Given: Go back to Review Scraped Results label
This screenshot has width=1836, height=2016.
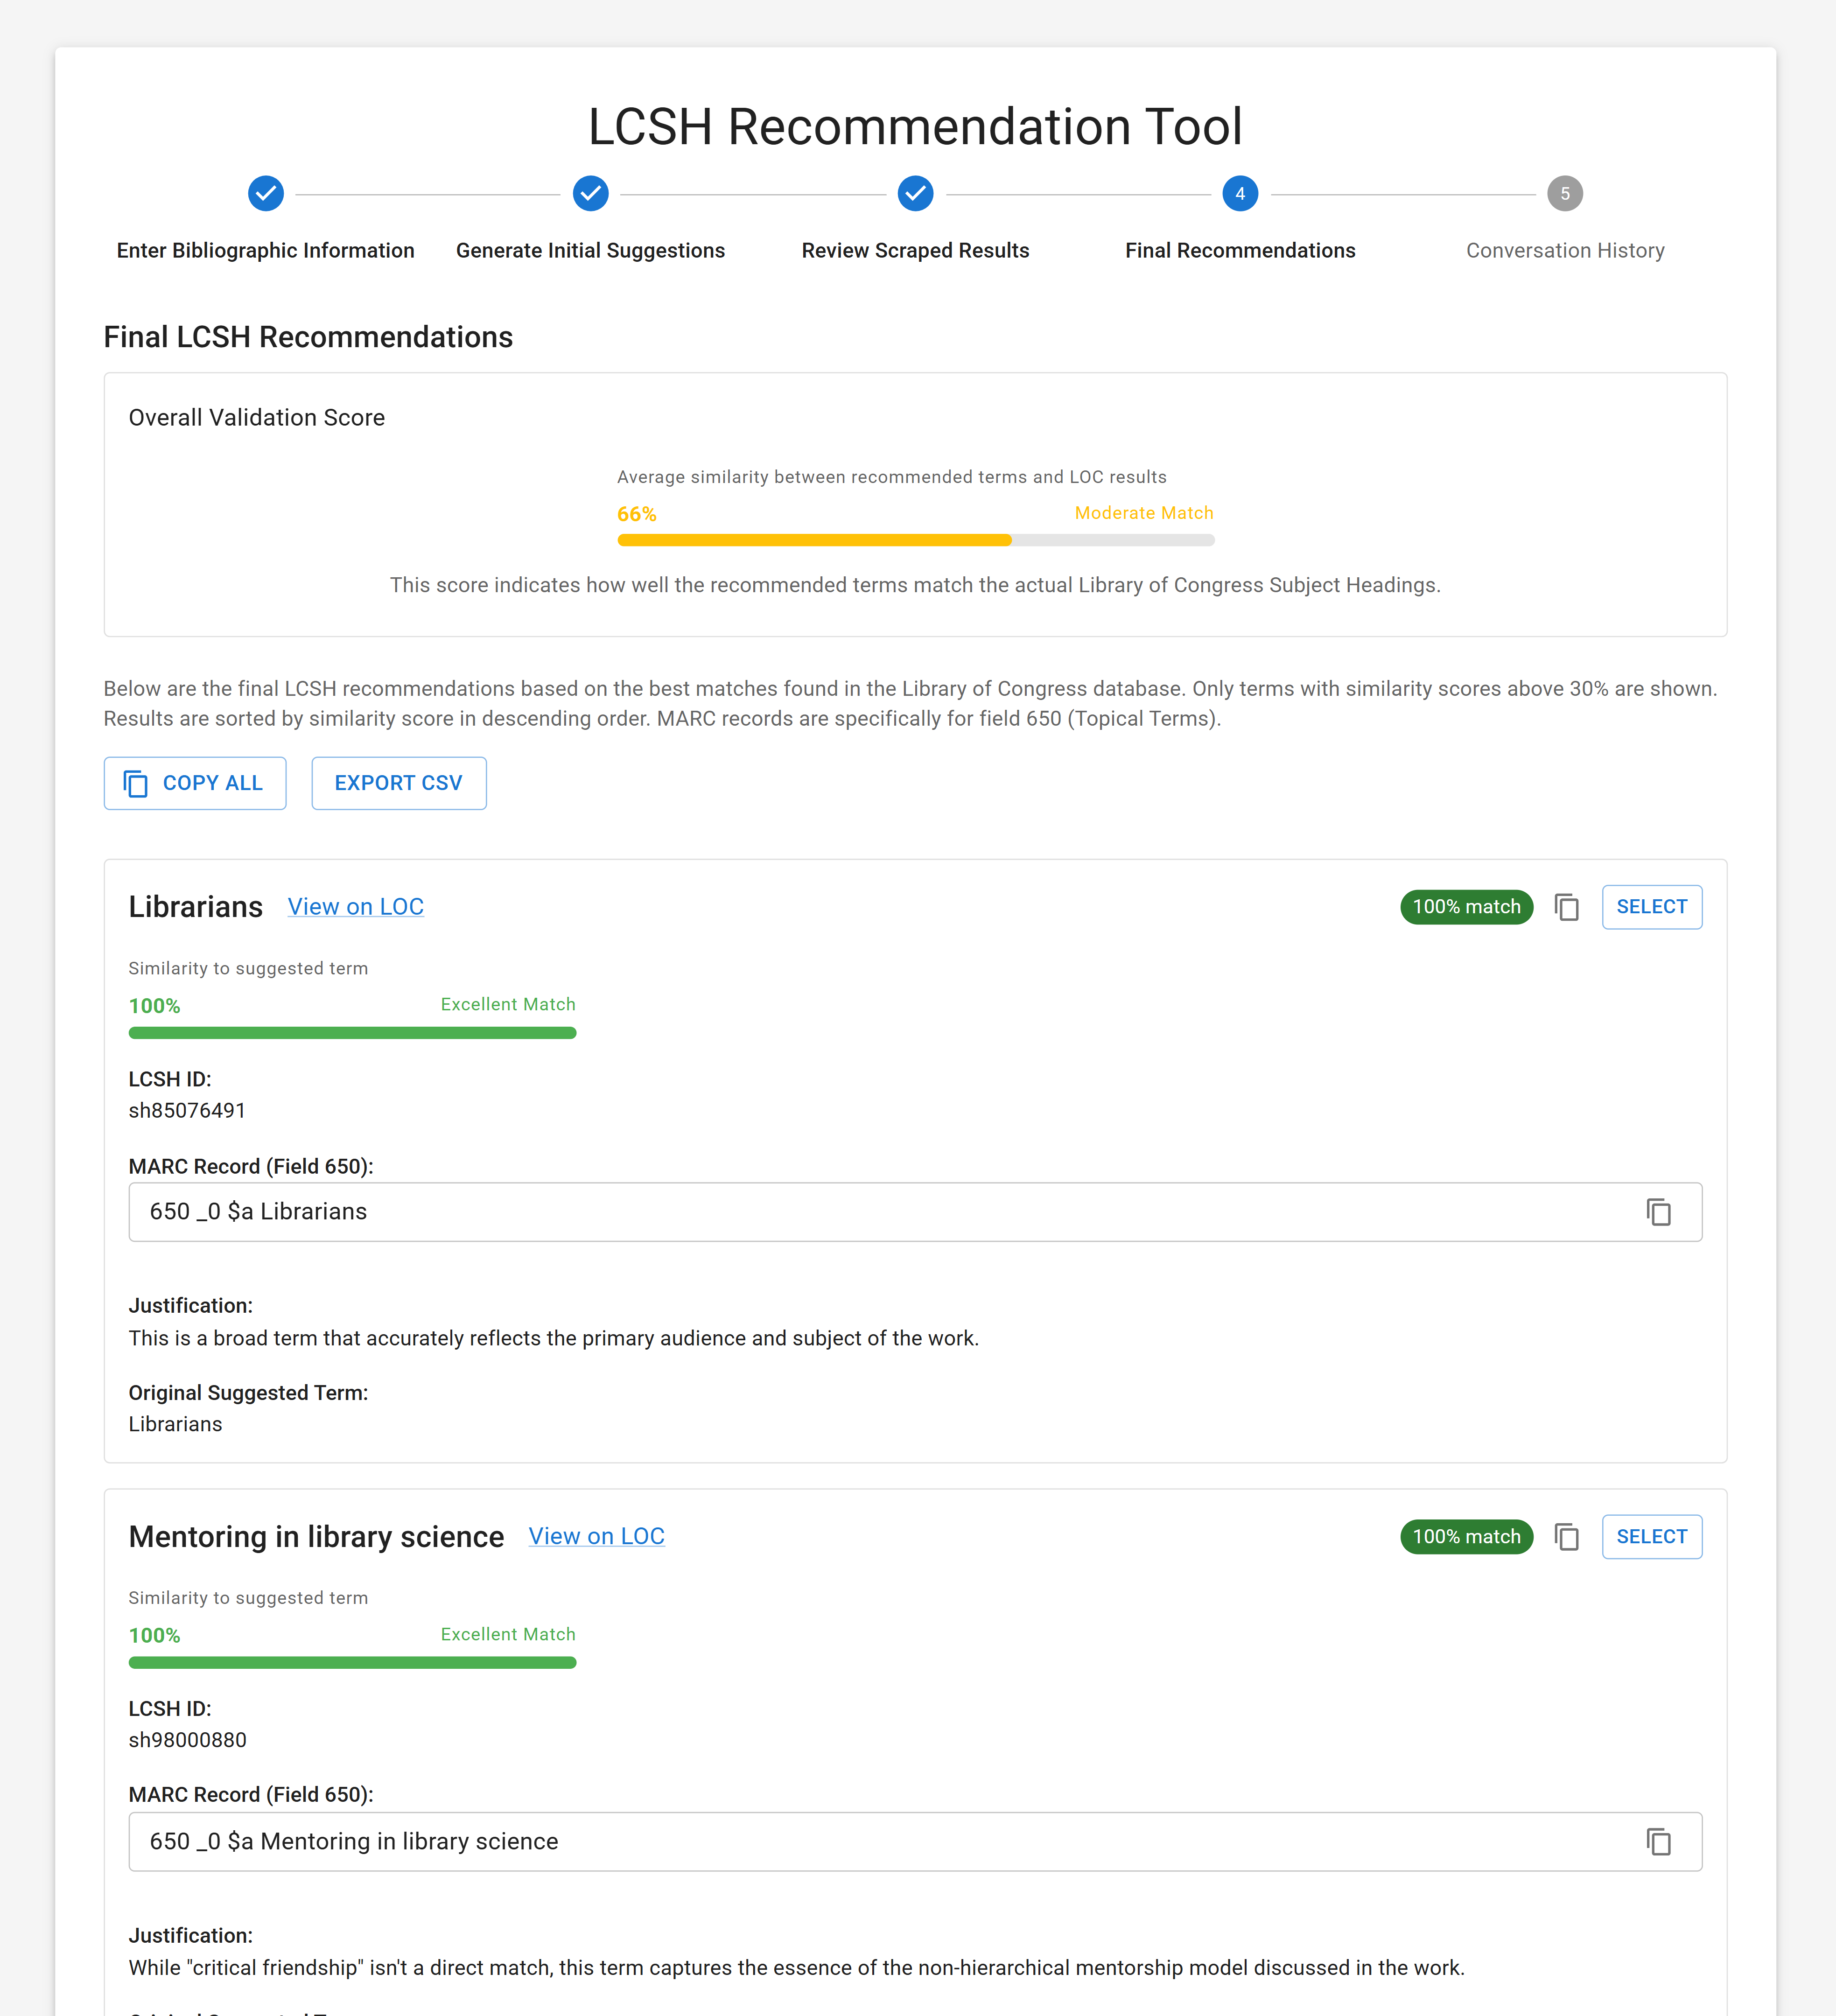Looking at the screenshot, I should pyautogui.click(x=915, y=250).
